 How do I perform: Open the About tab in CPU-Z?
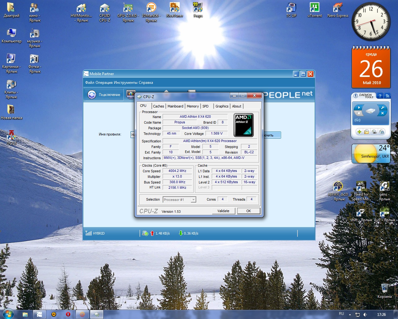point(237,106)
